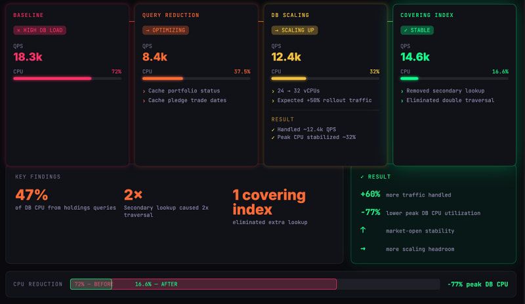Select the QUERY REDUCTION card title

tap(171, 15)
